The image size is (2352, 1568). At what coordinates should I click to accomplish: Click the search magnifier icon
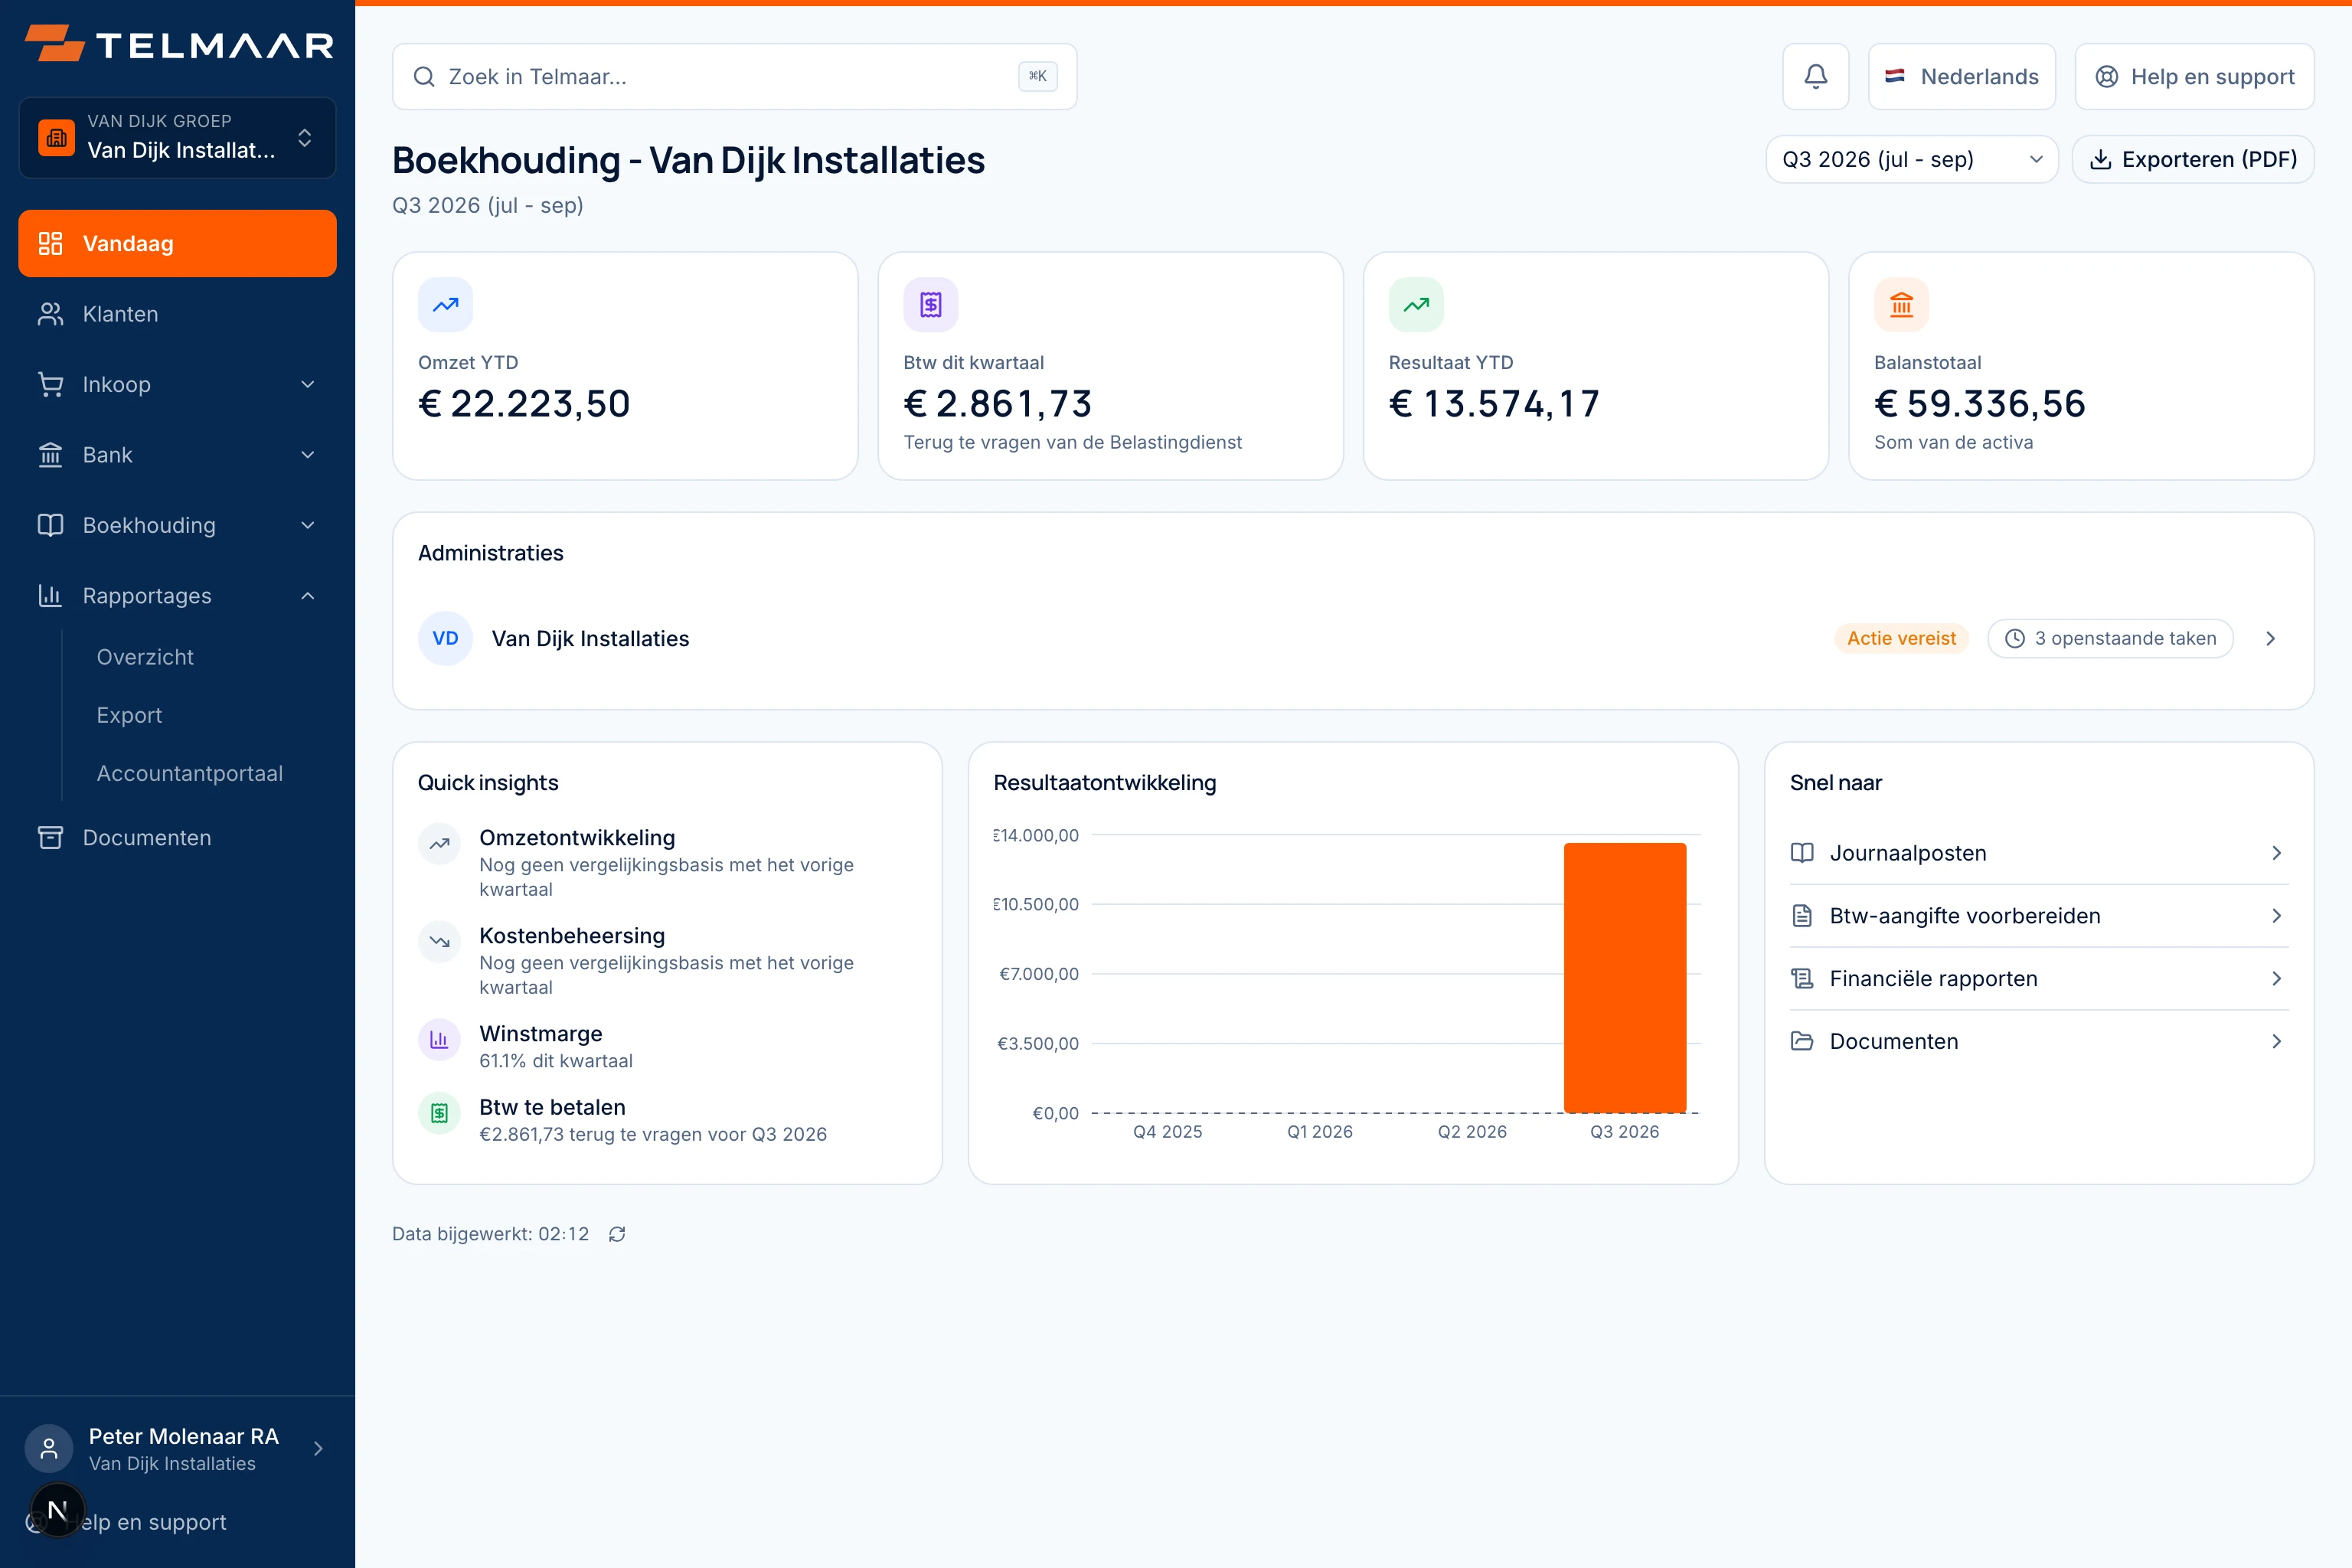[424, 77]
